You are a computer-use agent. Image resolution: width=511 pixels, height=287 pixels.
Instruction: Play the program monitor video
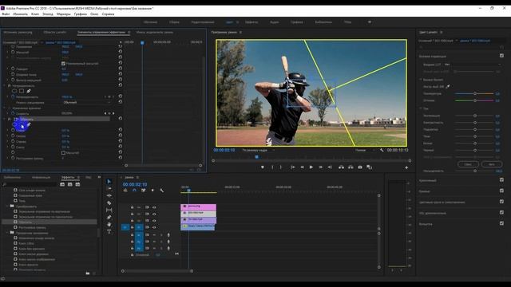311,167
